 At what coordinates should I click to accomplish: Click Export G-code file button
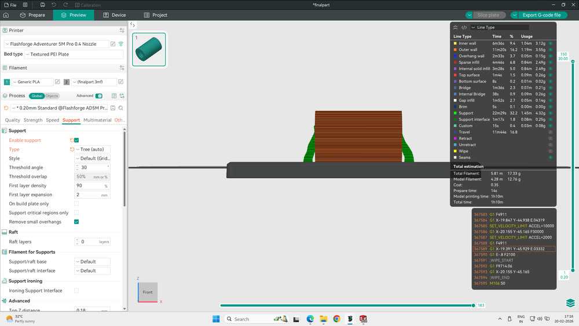point(542,15)
